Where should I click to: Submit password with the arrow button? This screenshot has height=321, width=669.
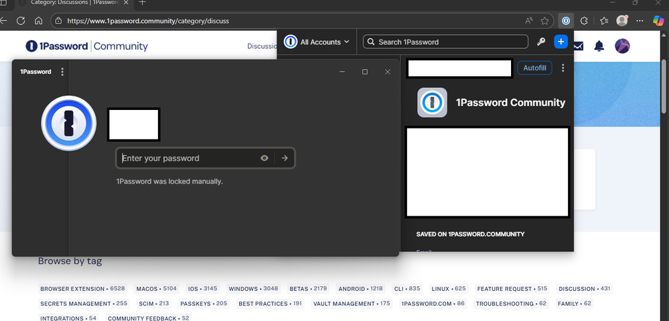click(x=285, y=158)
